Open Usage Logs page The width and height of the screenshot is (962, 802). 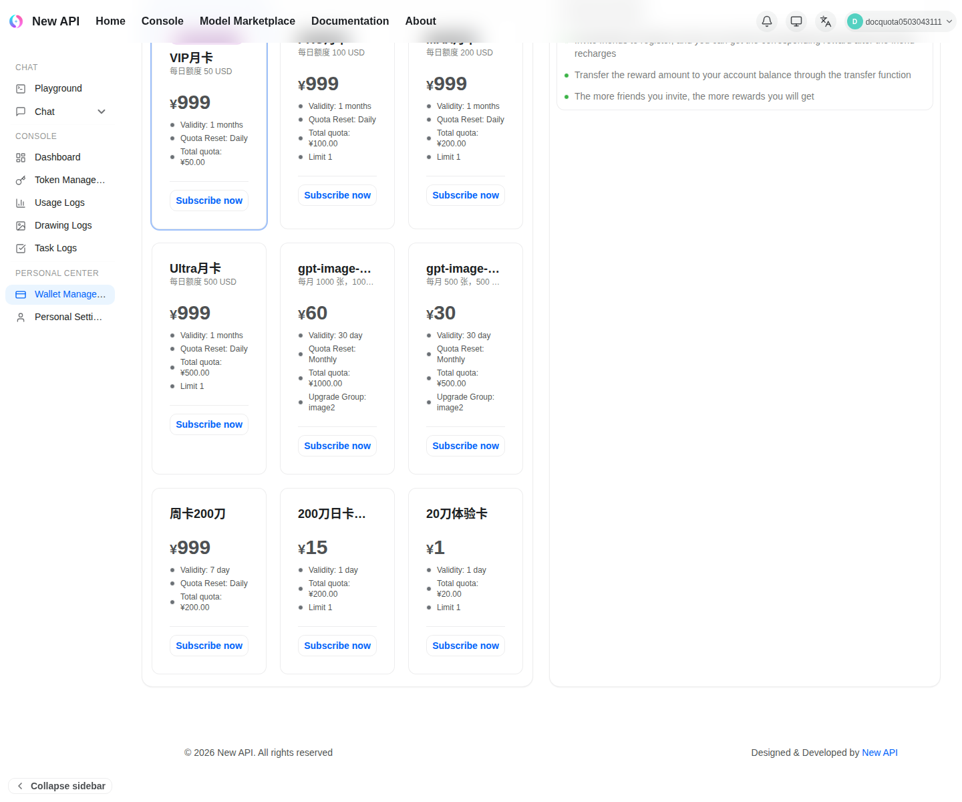pyautogui.click(x=60, y=203)
